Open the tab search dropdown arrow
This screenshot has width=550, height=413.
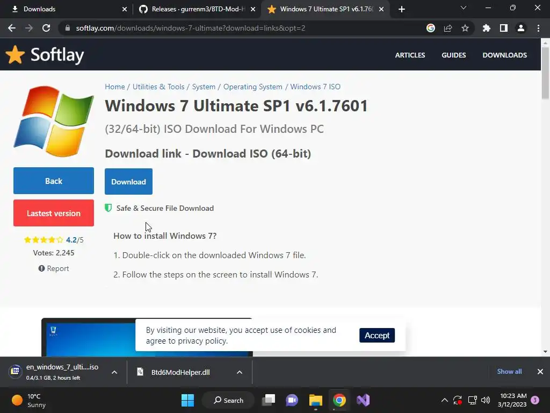(x=464, y=8)
